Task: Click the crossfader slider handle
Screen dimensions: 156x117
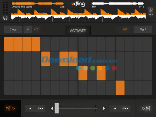Action: (57, 108)
